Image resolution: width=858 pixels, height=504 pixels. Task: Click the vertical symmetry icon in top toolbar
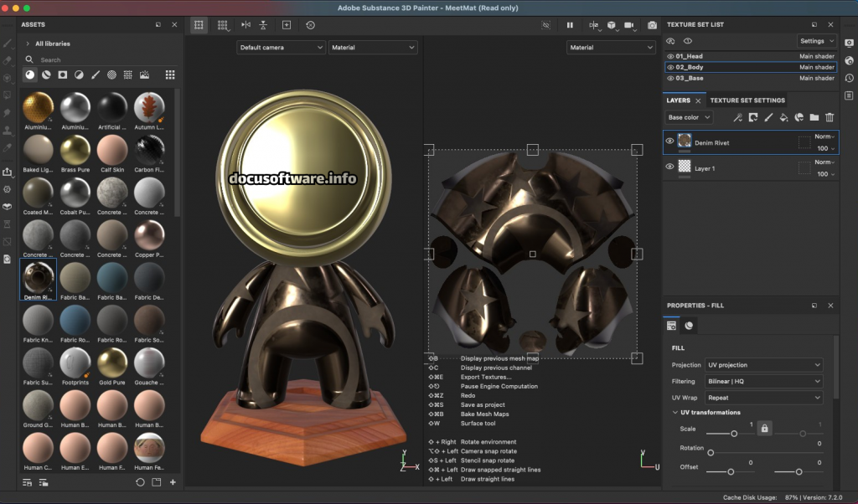point(263,25)
